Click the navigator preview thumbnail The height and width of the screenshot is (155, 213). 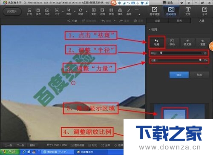179,112
